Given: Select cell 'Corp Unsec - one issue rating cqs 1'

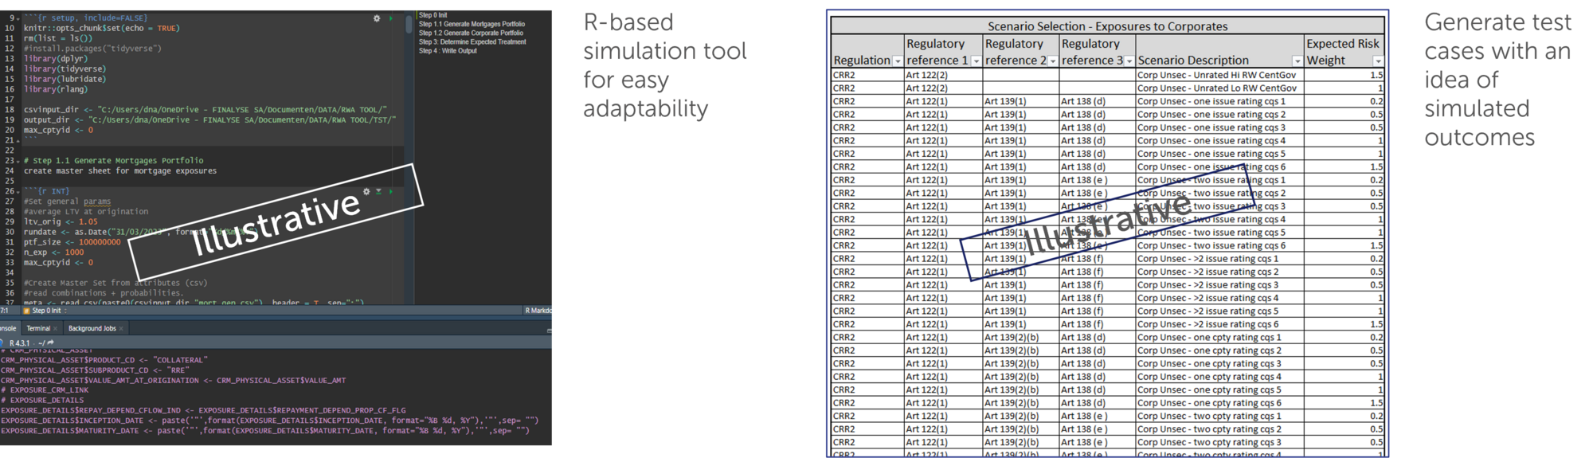Looking at the screenshot, I should [x=1219, y=101].
